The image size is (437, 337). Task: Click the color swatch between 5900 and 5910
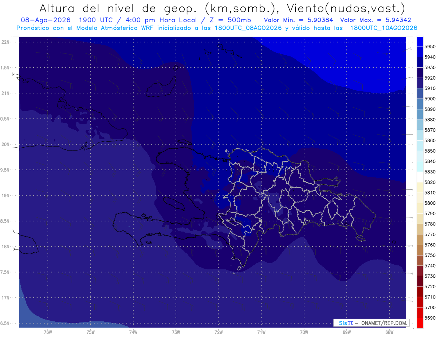click(420, 93)
